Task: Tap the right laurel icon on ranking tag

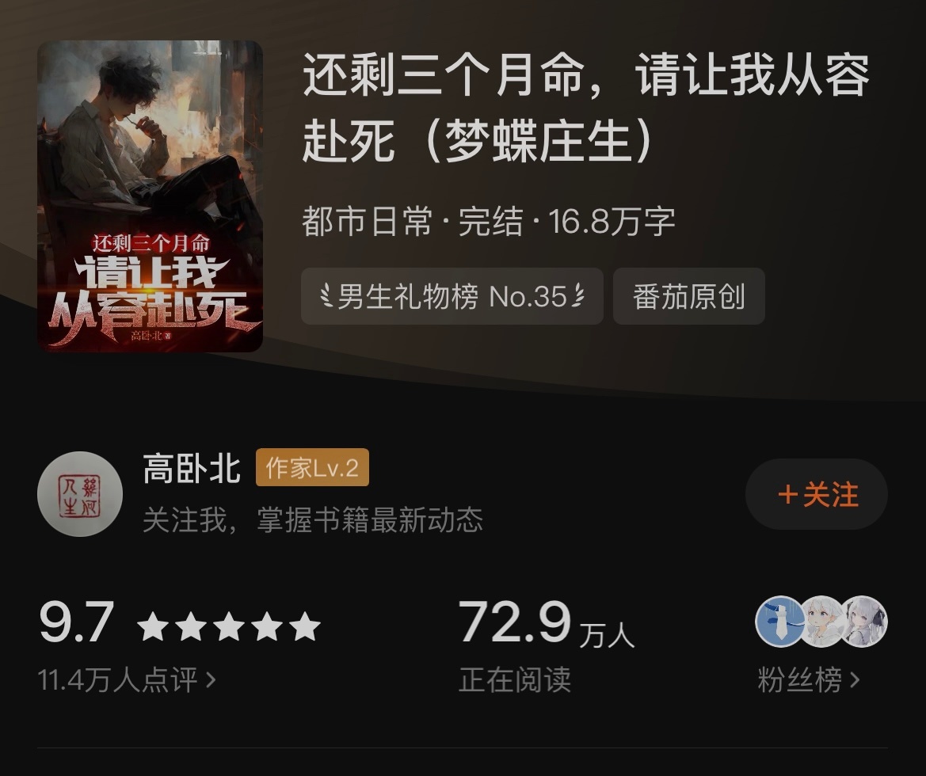Action: click(x=578, y=296)
